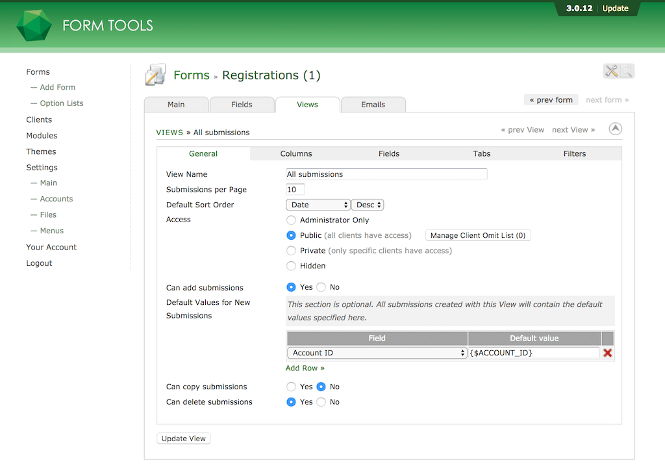Image resolution: width=665 pixels, height=475 pixels.
Task: Go to prev View
Action: point(523,130)
